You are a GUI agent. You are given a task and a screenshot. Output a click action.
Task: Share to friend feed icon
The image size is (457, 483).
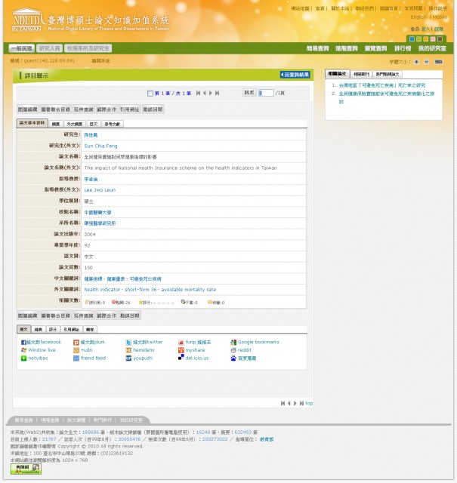click(x=76, y=358)
